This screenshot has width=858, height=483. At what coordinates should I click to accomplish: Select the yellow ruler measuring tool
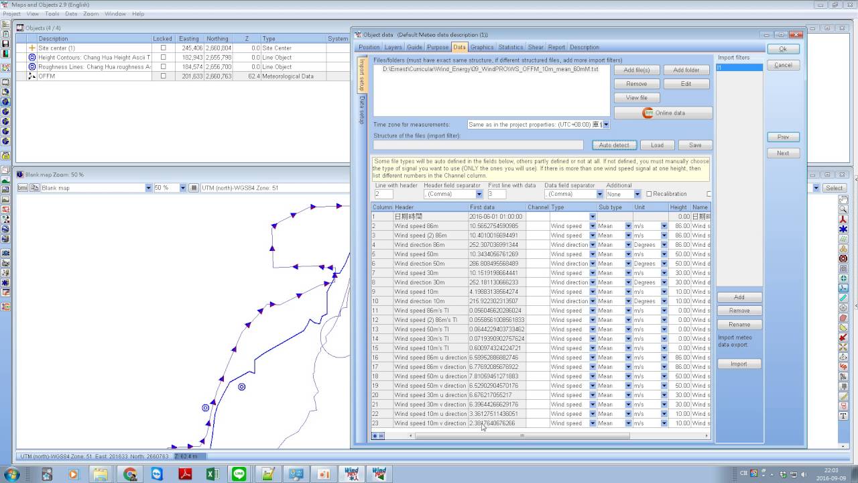tap(843, 396)
